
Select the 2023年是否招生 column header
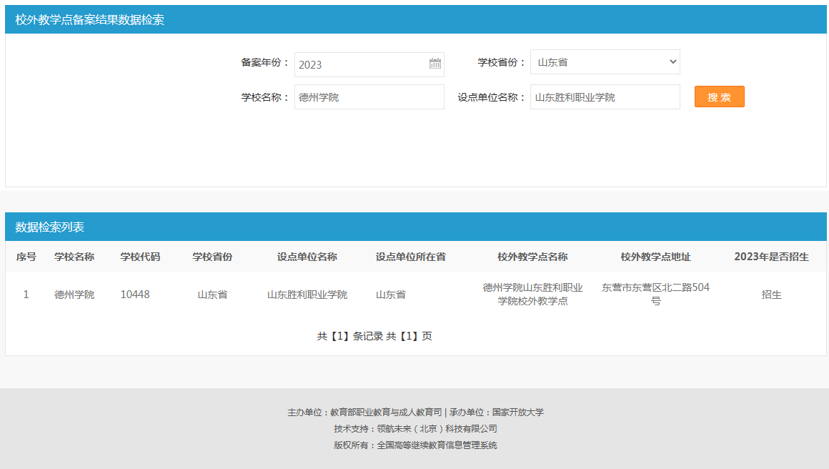[771, 257]
